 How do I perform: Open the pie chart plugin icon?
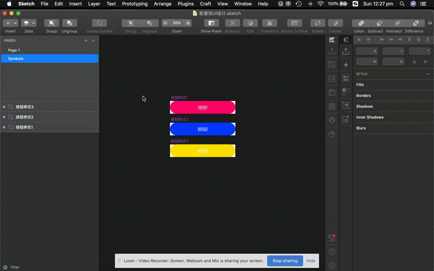click(x=332, y=134)
